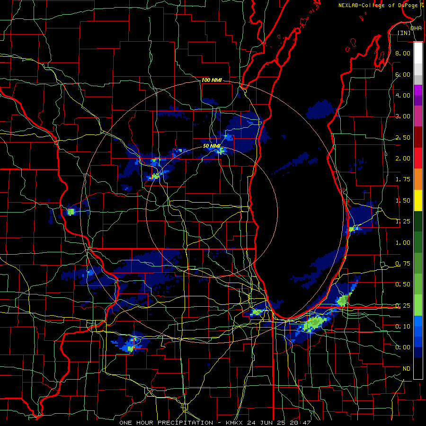Click the [IN] units label
The width and height of the screenshot is (426, 426).
404,33
